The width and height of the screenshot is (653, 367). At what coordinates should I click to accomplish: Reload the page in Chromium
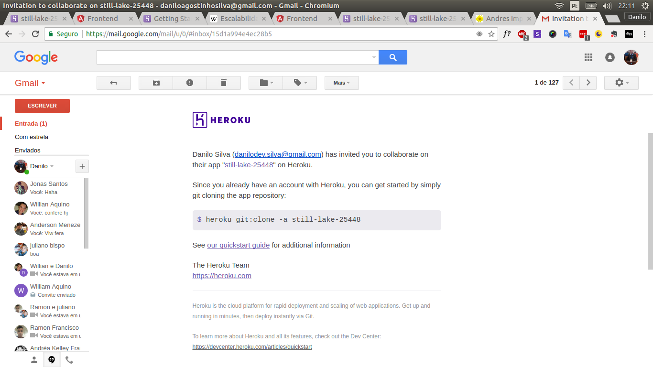click(35, 34)
